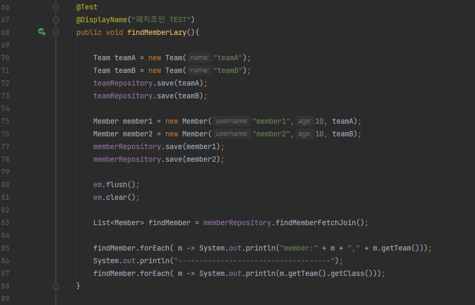Place cursor on findMemberLazy method name
Screen dimensions: 475x305
click(x=157, y=32)
